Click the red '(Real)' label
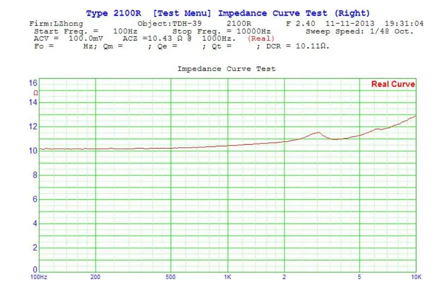The image size is (447, 294). coord(261,38)
